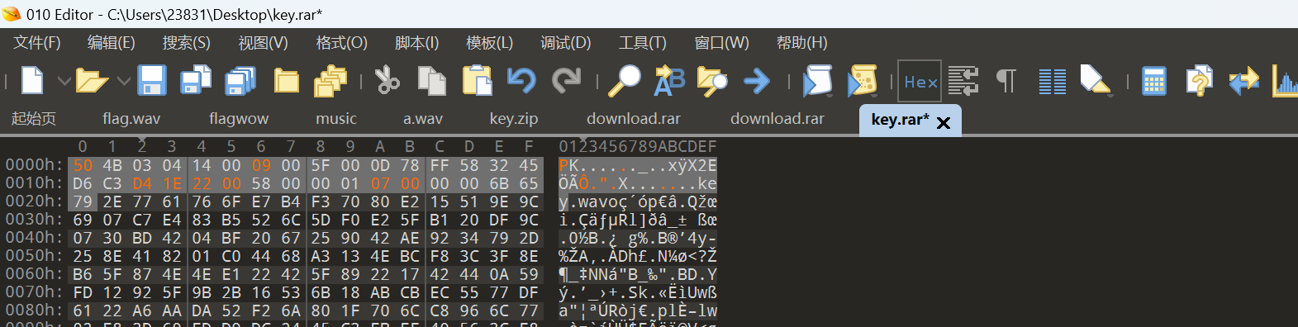The width and height of the screenshot is (1298, 327).
Task: Switch to the music tab
Action: click(x=336, y=119)
